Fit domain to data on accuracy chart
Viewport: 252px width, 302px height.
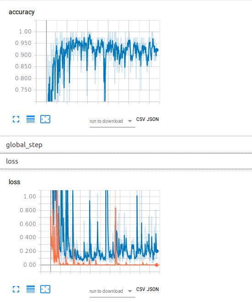click(45, 119)
